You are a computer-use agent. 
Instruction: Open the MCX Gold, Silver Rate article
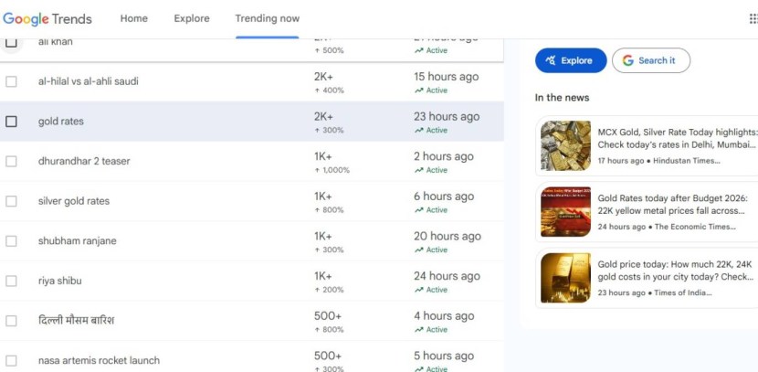click(x=676, y=139)
